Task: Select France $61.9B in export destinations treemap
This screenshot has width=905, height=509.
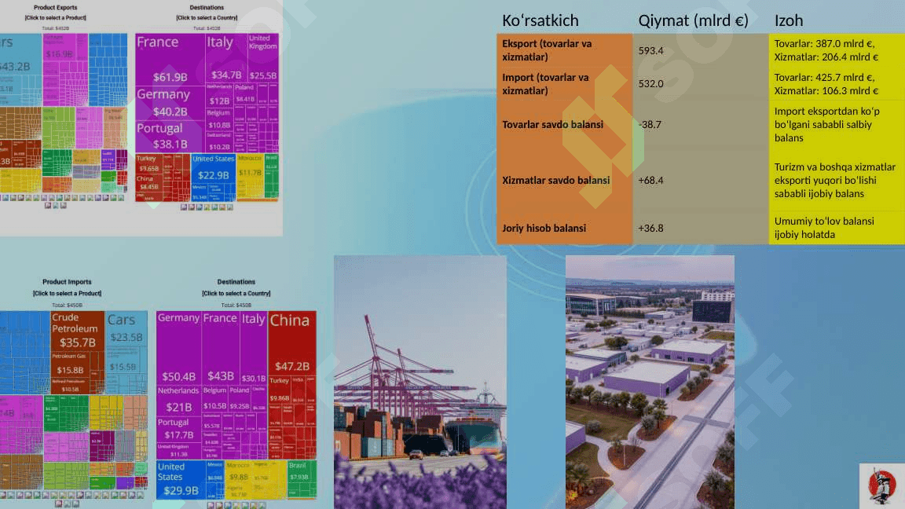Action: (x=170, y=60)
